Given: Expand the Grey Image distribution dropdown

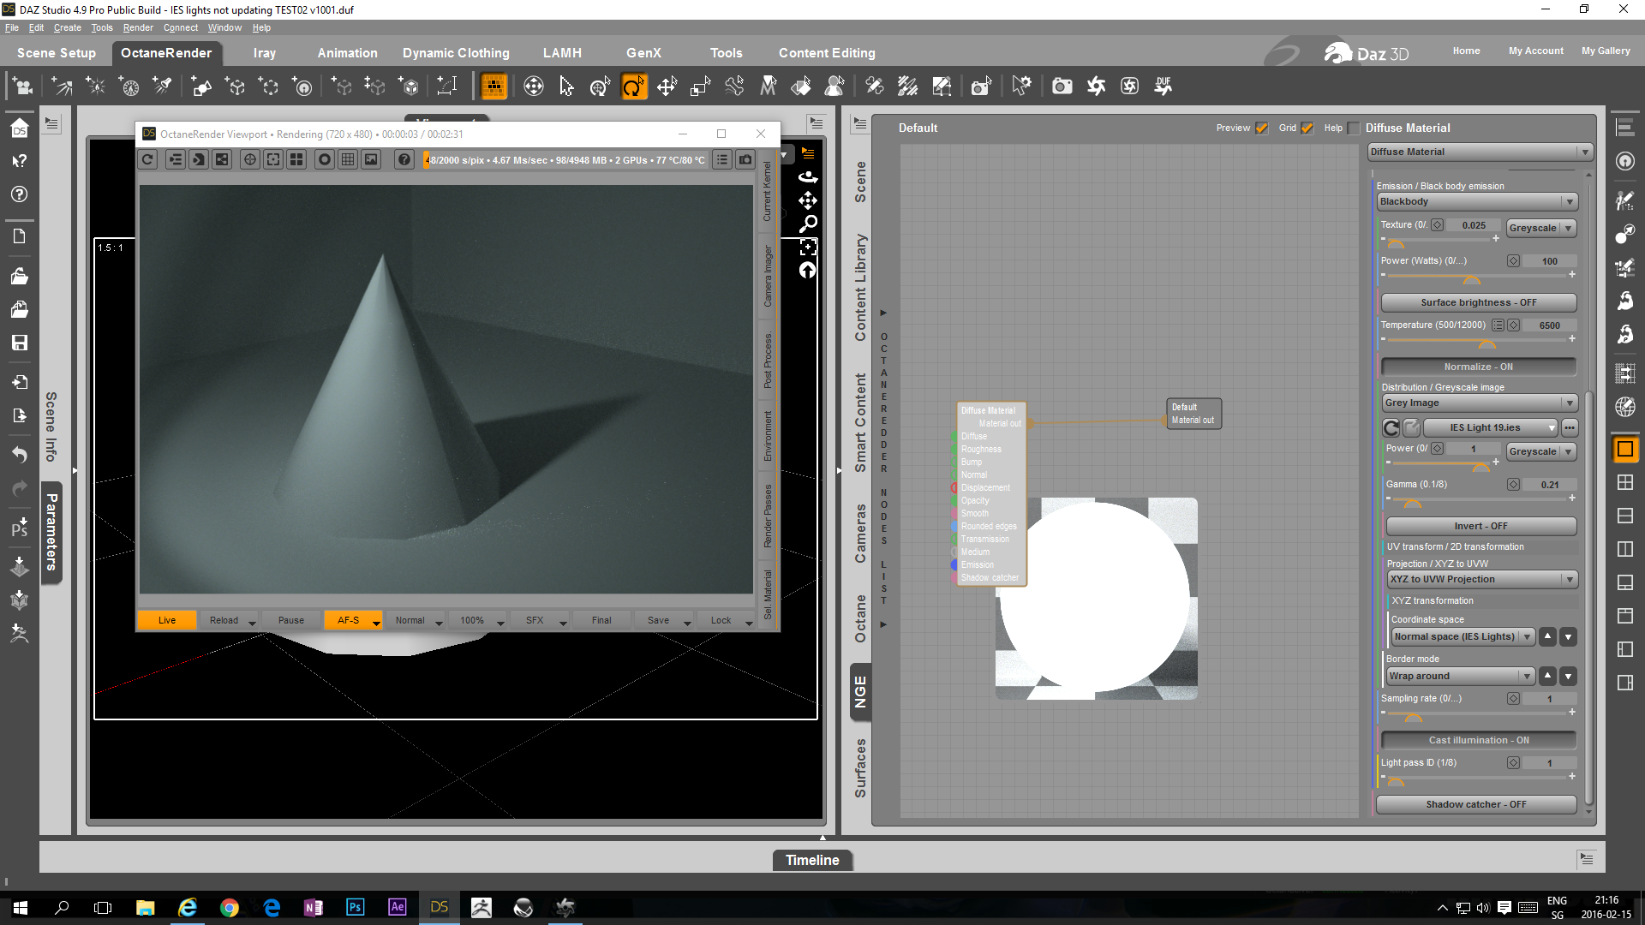Looking at the screenshot, I should (x=1479, y=403).
